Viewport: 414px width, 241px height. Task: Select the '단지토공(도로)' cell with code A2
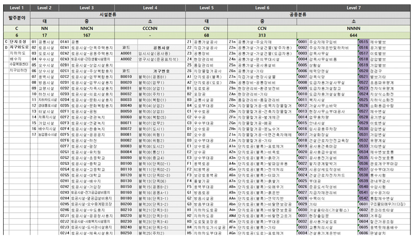point(210,82)
